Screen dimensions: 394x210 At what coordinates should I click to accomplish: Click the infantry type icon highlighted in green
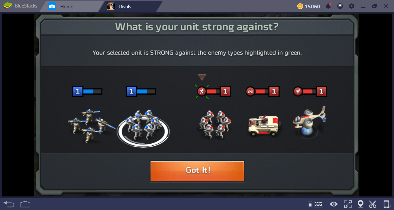[202, 91]
